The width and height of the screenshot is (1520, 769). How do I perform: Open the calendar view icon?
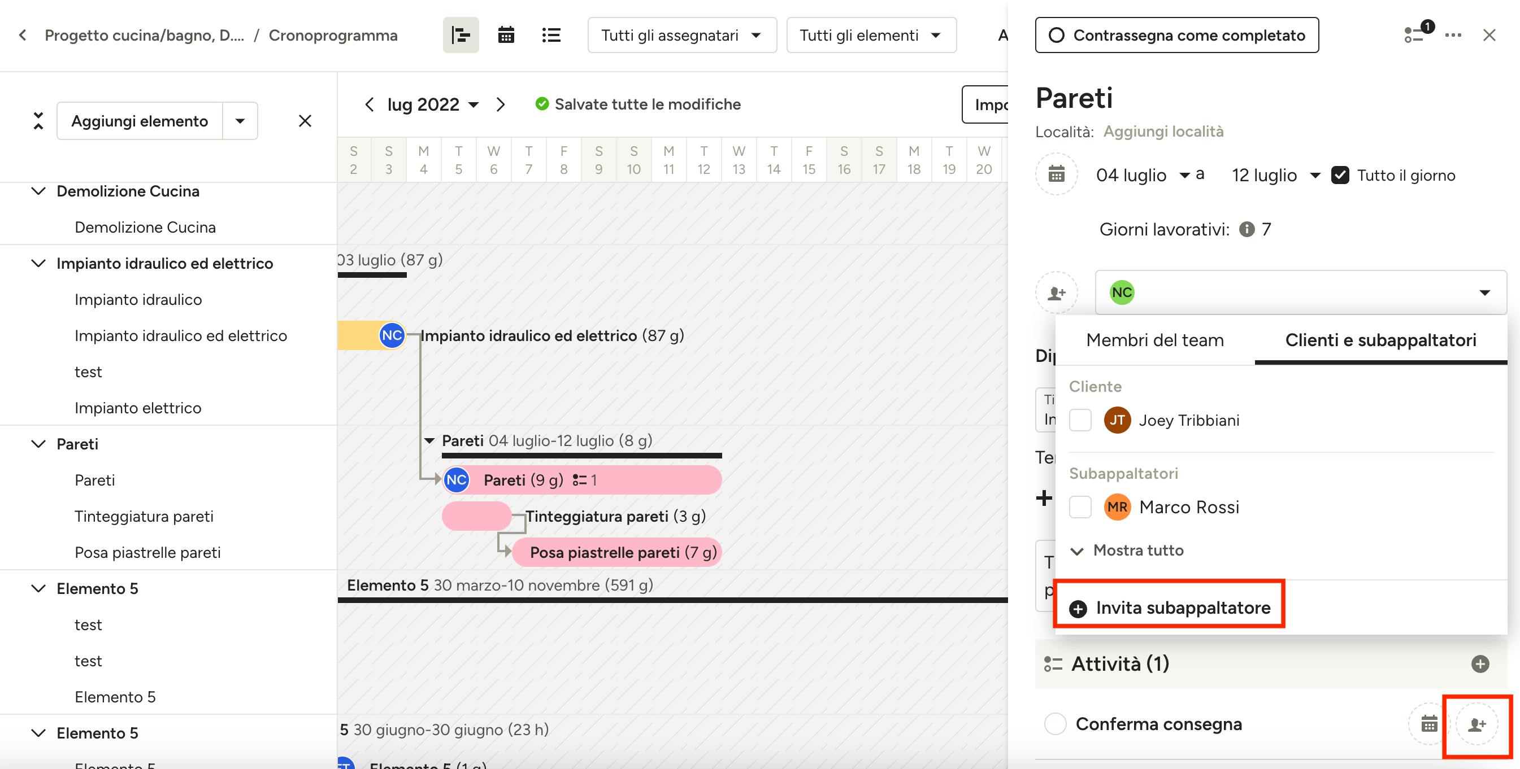[506, 36]
